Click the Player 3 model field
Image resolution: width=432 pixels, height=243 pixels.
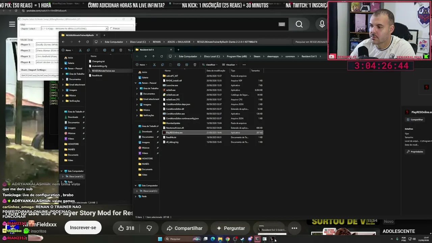point(47,56)
